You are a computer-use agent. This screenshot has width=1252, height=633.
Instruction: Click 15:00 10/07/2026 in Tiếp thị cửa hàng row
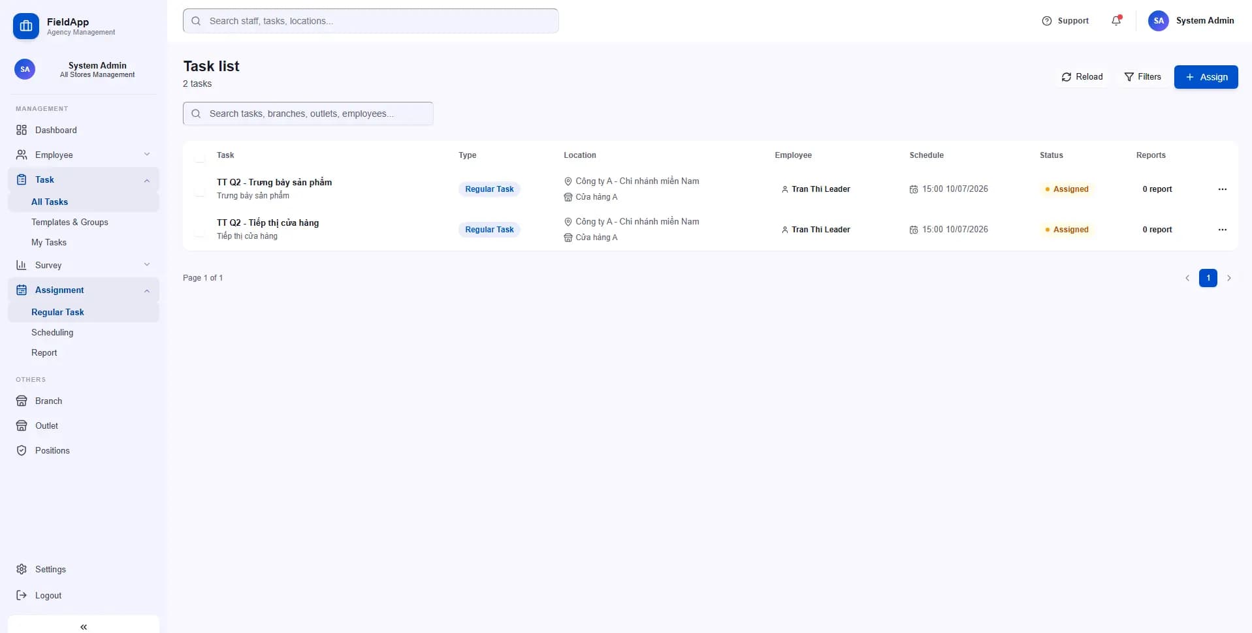[x=955, y=230]
